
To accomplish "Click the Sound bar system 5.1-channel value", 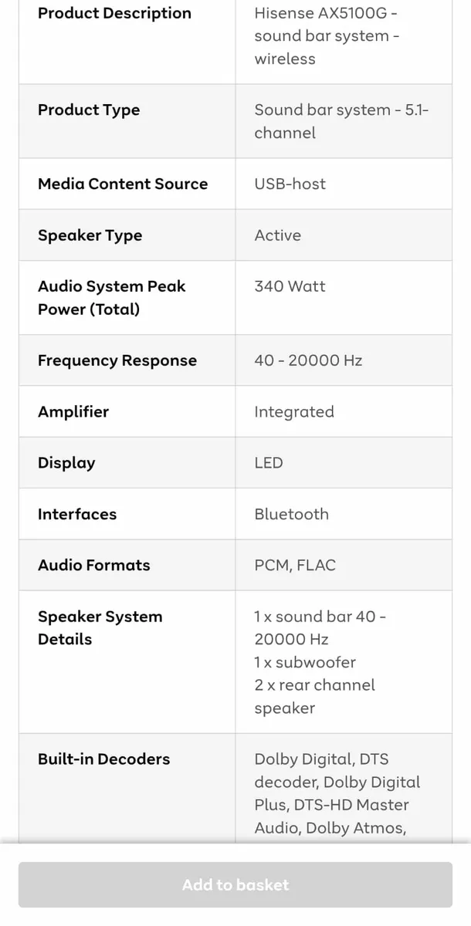I will tap(337, 121).
